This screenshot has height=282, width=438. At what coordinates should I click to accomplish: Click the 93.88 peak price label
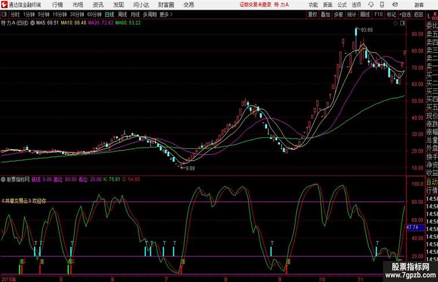(367, 30)
